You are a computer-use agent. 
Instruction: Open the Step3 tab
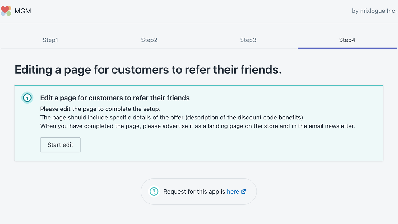pyautogui.click(x=248, y=40)
